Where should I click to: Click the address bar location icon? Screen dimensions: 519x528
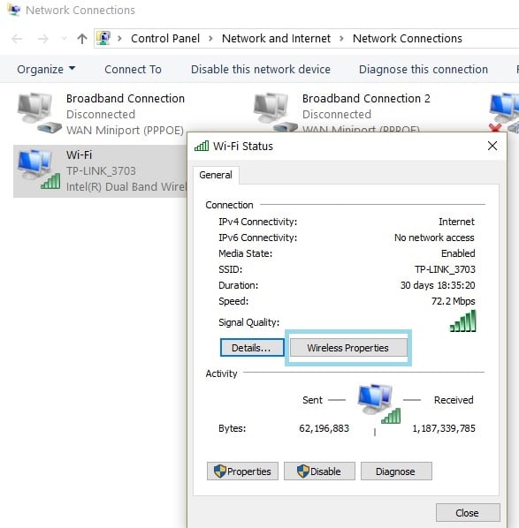(103, 38)
